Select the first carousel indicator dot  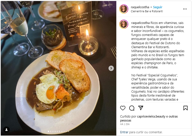point(49,131)
